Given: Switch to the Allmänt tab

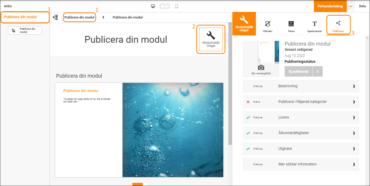Looking at the screenshot, I should (x=268, y=27).
